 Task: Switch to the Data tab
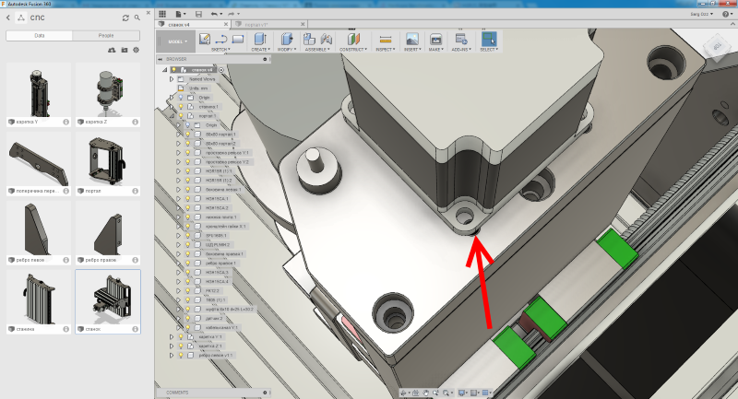click(x=39, y=36)
